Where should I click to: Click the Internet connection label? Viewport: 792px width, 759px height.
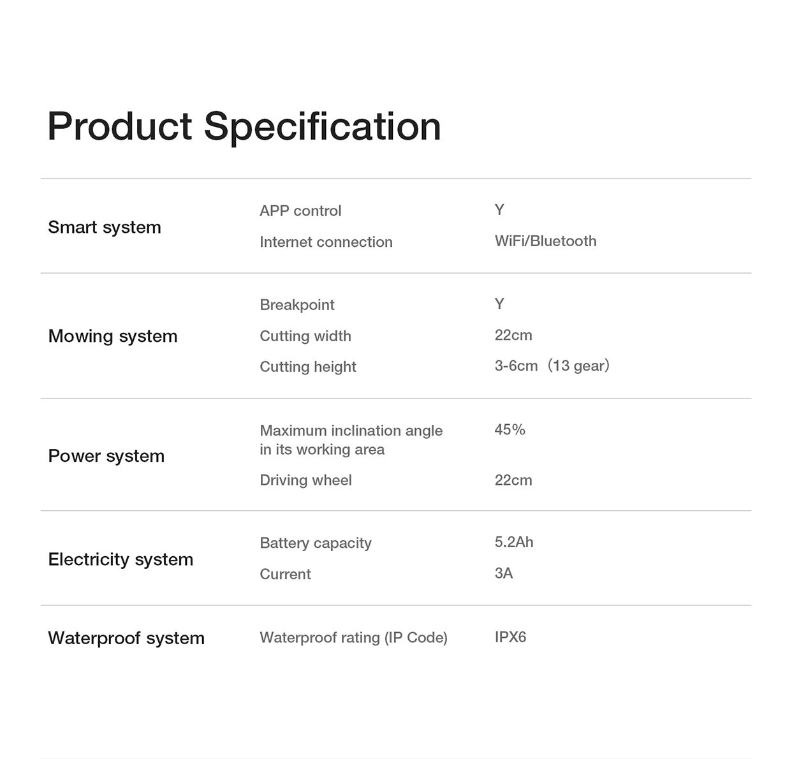click(326, 242)
